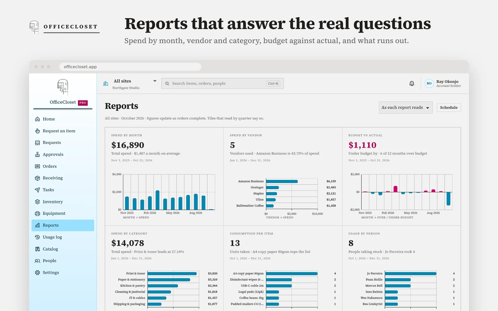This screenshot has height=311, width=498.
Task: Click the 'Jo Ferreira' usage row label
Action: point(374,274)
